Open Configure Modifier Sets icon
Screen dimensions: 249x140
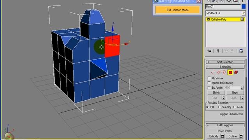point(241,51)
